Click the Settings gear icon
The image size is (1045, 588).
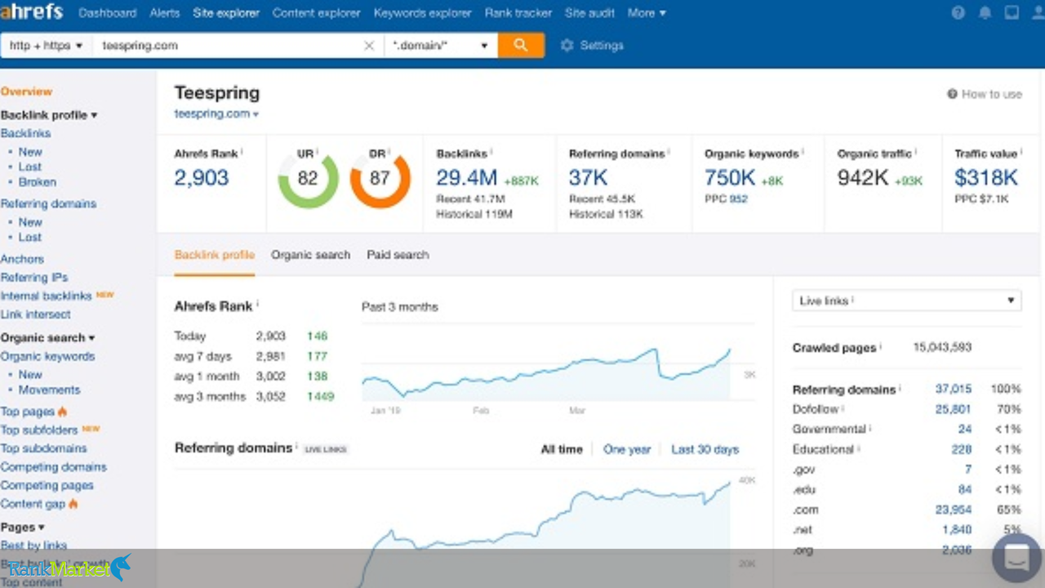567,46
